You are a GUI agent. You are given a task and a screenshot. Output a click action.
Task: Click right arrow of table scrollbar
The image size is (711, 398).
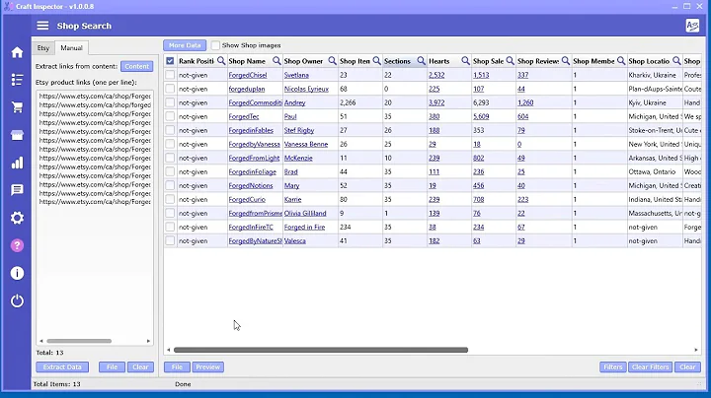[x=696, y=350]
